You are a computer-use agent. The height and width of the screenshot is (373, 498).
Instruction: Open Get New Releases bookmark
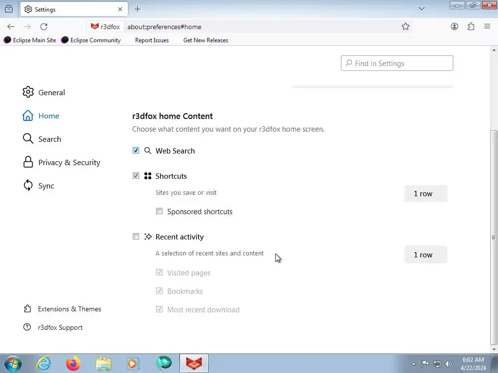click(x=206, y=40)
